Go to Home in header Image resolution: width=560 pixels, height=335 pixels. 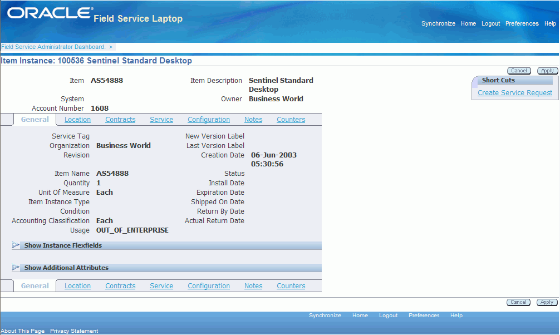coord(468,23)
